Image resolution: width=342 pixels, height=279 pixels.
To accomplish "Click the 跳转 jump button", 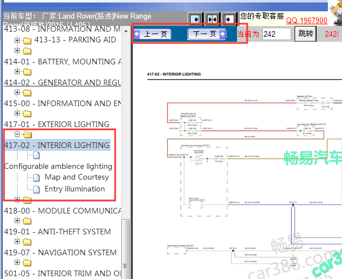I will coord(305,34).
